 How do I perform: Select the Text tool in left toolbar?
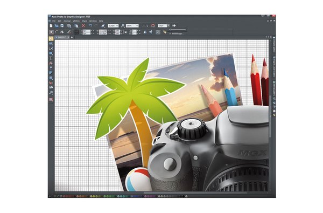coord(51,58)
